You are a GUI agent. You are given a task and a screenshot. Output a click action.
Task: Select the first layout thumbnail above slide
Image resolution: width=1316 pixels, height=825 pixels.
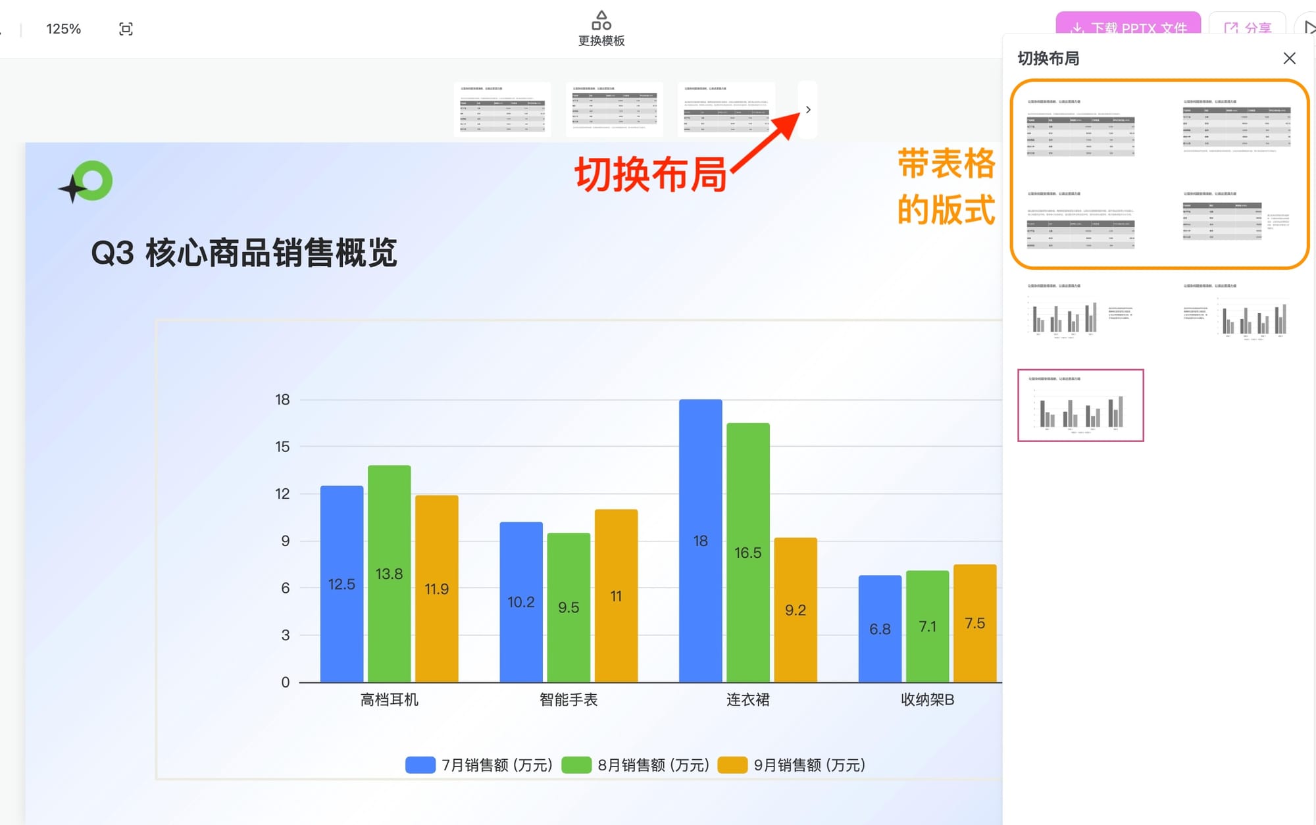pos(502,110)
